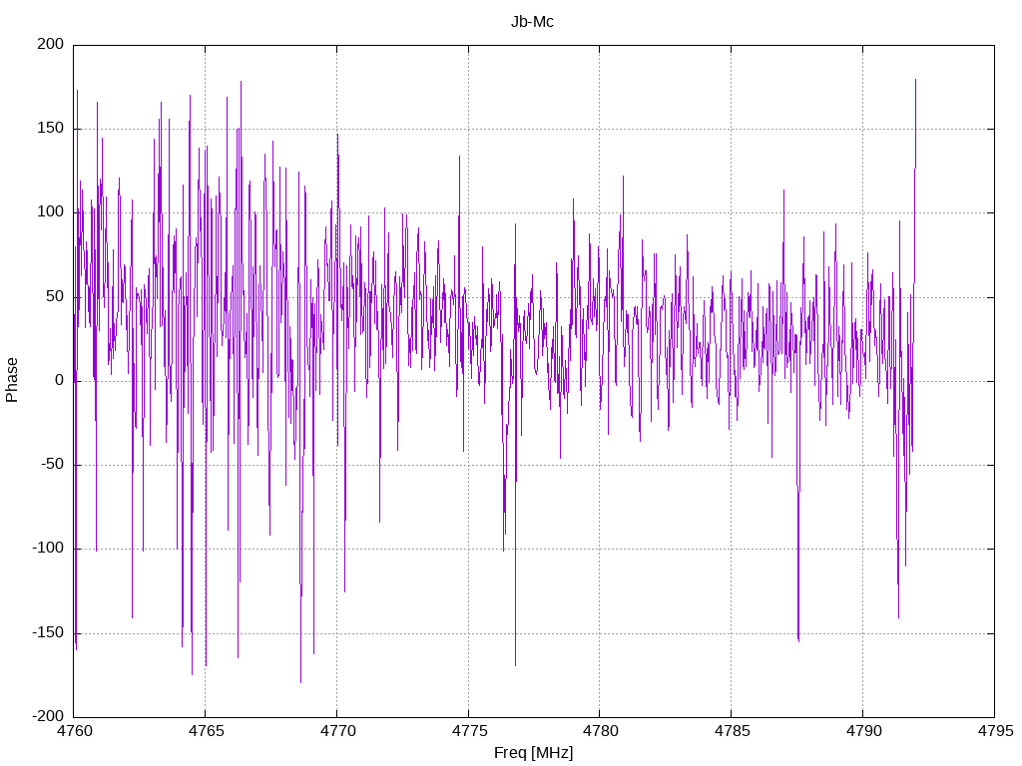The width and height of the screenshot is (1022, 766).
Task: Click the y-axis tick label 150
Action: point(51,128)
